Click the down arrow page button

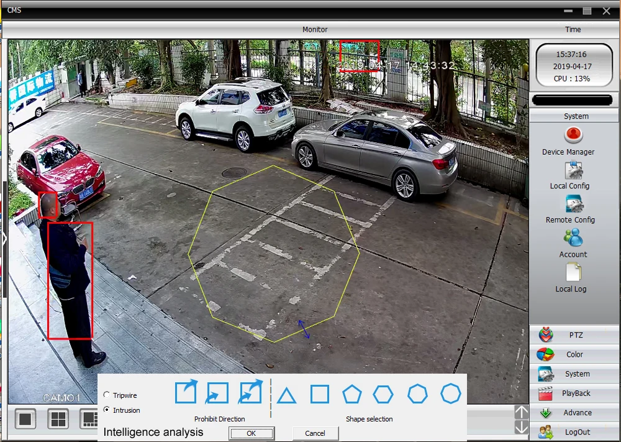(521, 427)
